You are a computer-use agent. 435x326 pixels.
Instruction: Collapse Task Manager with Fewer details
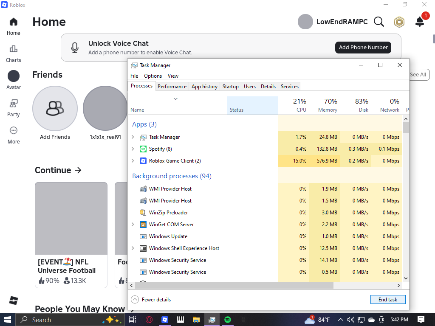click(151, 300)
